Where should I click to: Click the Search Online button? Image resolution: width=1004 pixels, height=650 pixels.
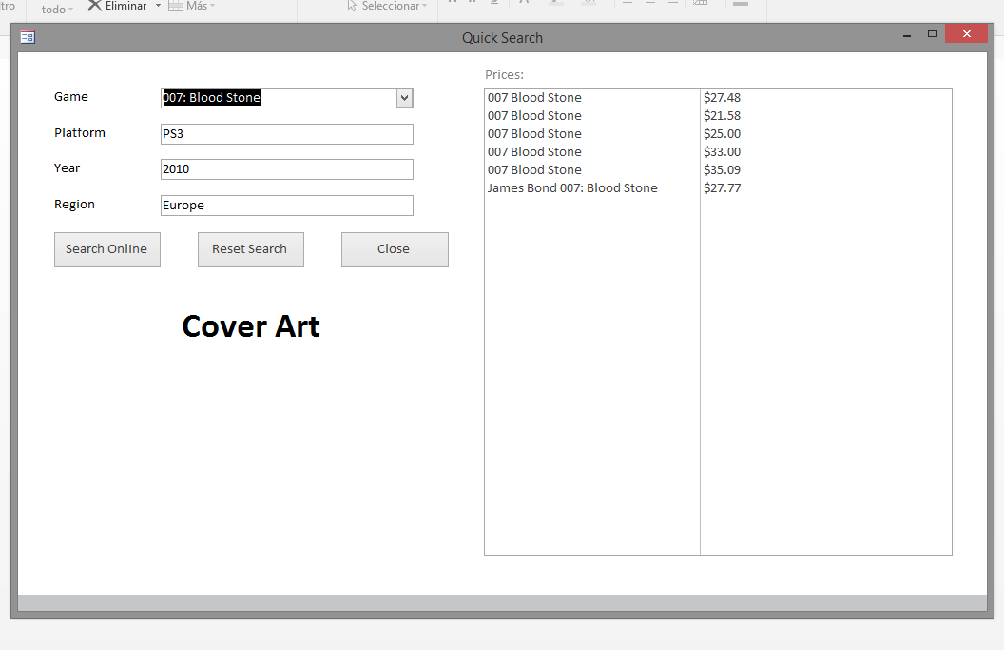coord(106,249)
